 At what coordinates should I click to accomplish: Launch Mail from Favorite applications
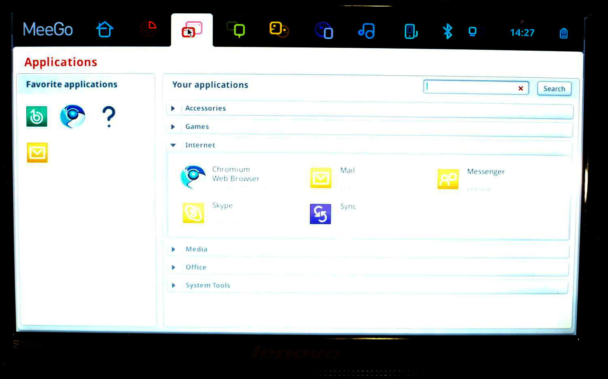point(37,152)
